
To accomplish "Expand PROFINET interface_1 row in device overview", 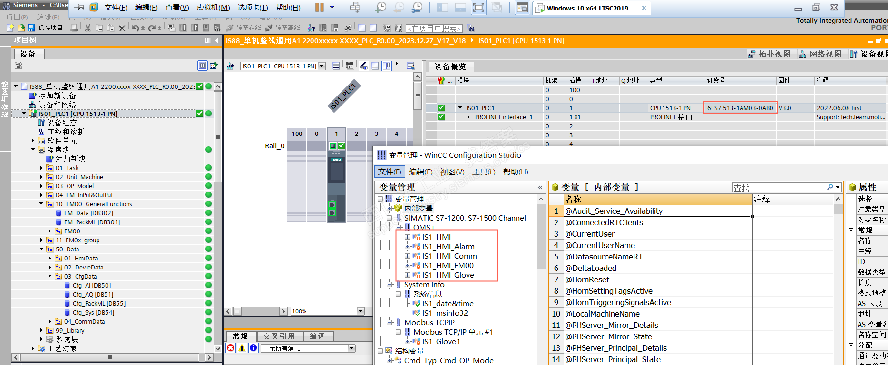I will (469, 117).
